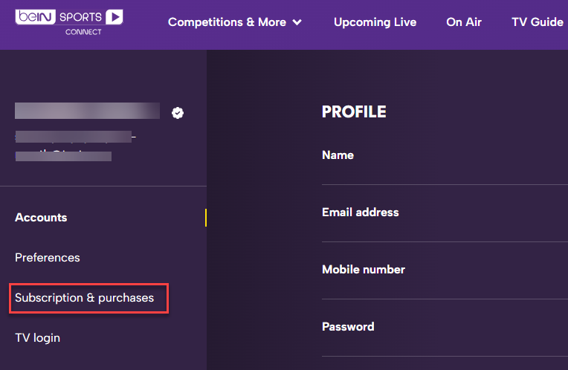
Task: Click the yellow active marker beside Accounts
Action: pyautogui.click(x=206, y=218)
